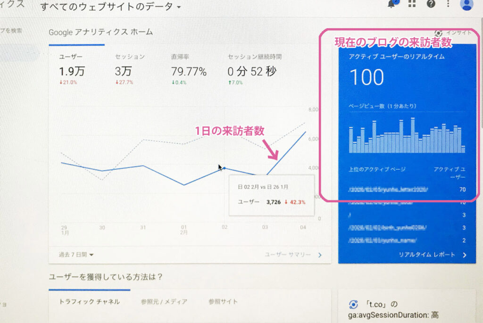This screenshot has height=323, width=483.
Task: Open the 過去 7 日間 date range dropdown
Action: 76,255
